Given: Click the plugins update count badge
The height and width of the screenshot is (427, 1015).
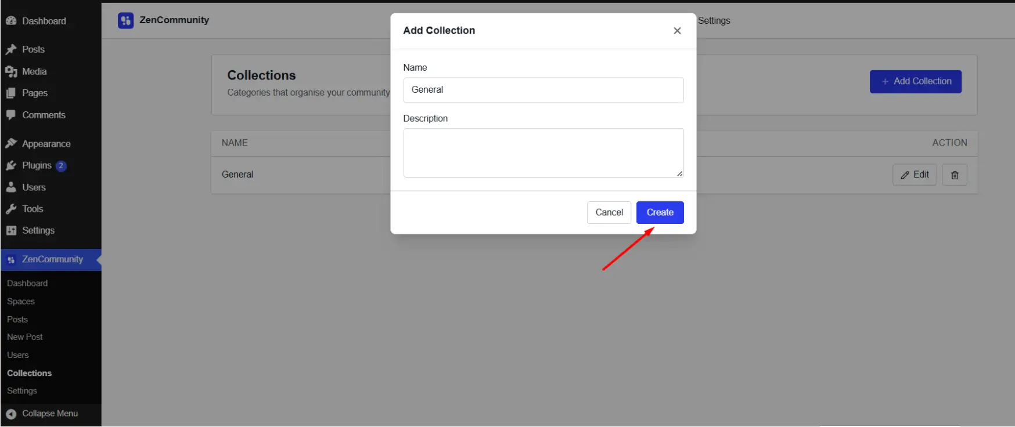Looking at the screenshot, I should point(61,166).
